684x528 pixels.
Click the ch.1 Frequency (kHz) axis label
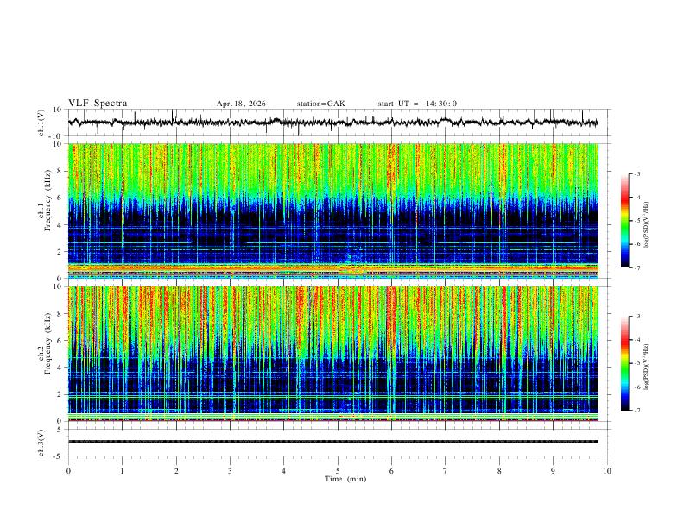pyautogui.click(x=44, y=200)
